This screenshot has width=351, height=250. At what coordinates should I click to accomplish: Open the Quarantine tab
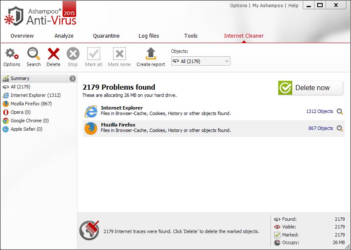(106, 36)
